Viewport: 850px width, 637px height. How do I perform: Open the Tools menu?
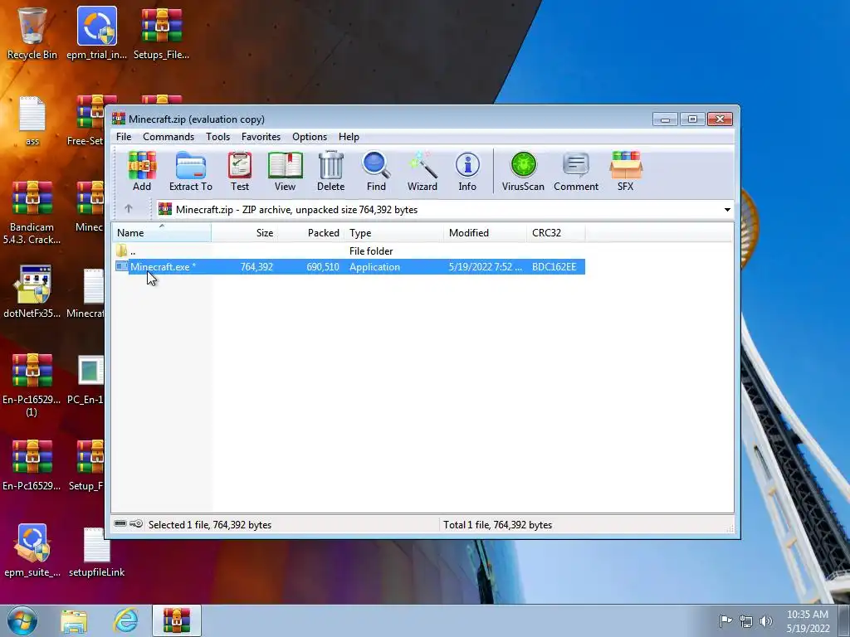tap(218, 137)
